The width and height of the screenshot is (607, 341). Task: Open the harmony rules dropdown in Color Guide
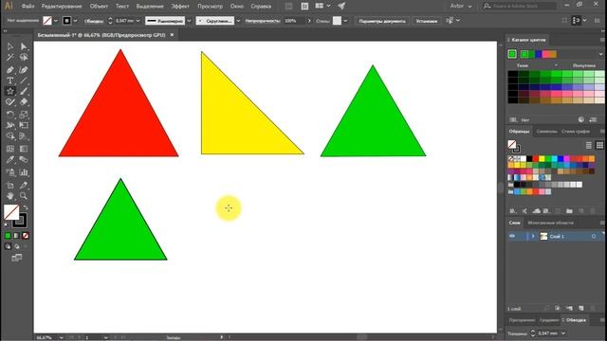(x=600, y=54)
